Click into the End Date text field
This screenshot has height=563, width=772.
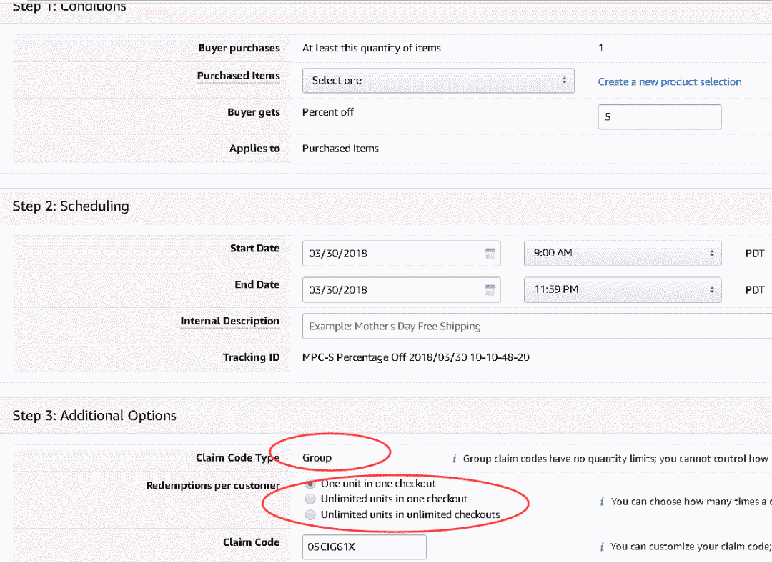(393, 289)
